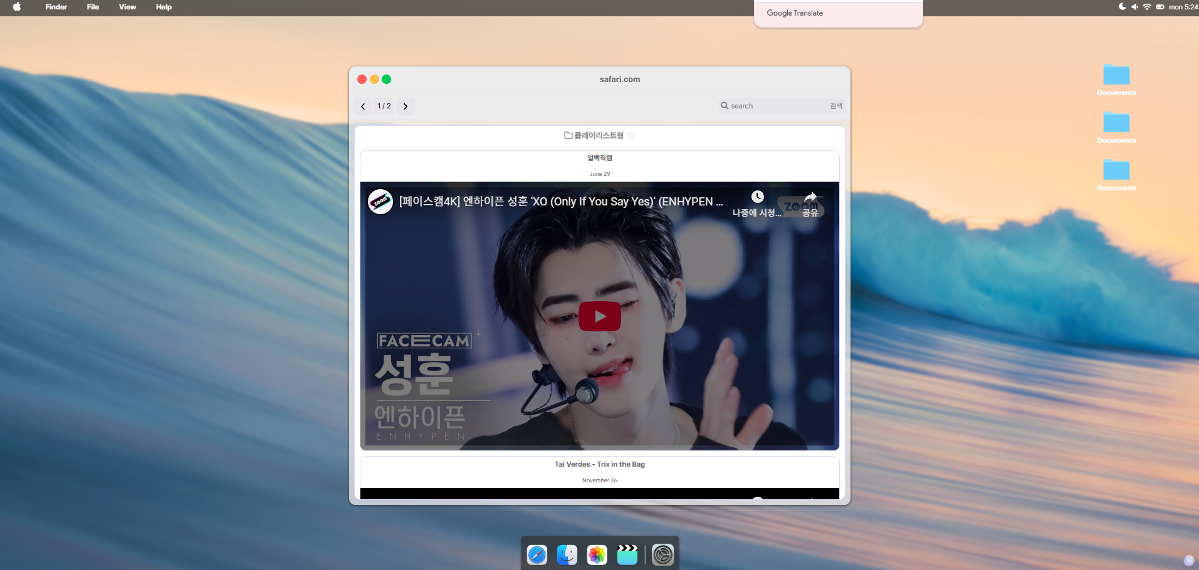Click the clock reading mon 5:24
This screenshot has height=570, width=1199.
pyautogui.click(x=1183, y=7)
